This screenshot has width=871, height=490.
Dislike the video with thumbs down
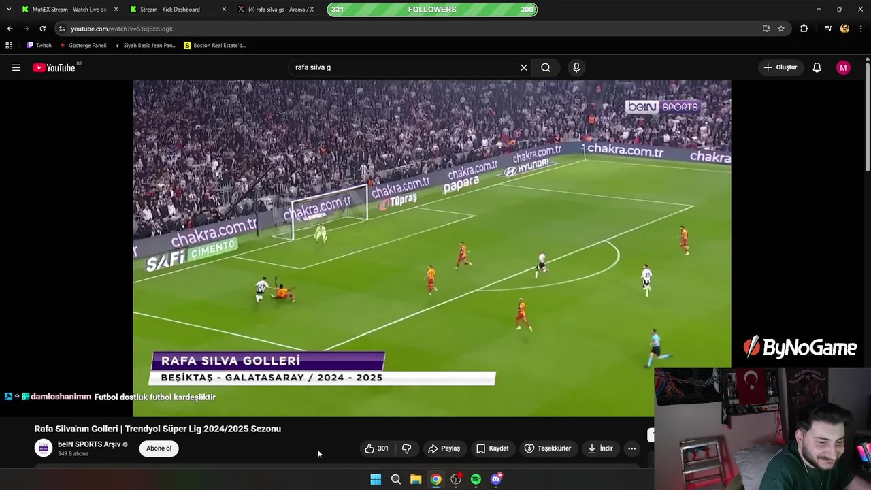[406, 448]
